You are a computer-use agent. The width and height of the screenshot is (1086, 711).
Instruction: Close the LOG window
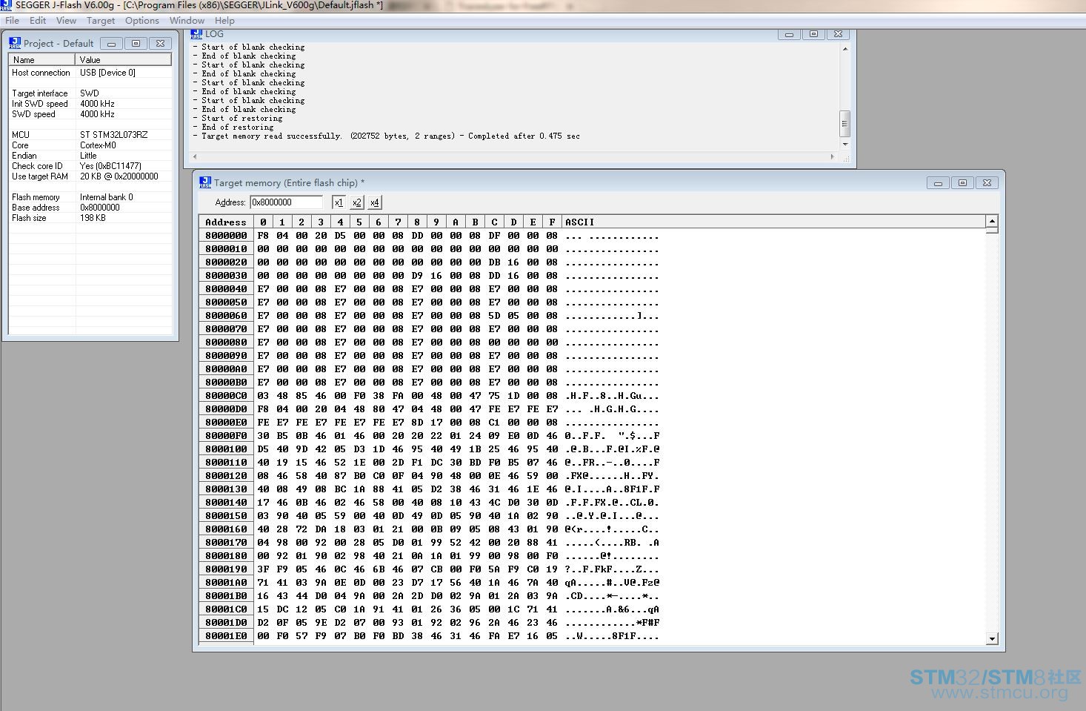pos(838,34)
